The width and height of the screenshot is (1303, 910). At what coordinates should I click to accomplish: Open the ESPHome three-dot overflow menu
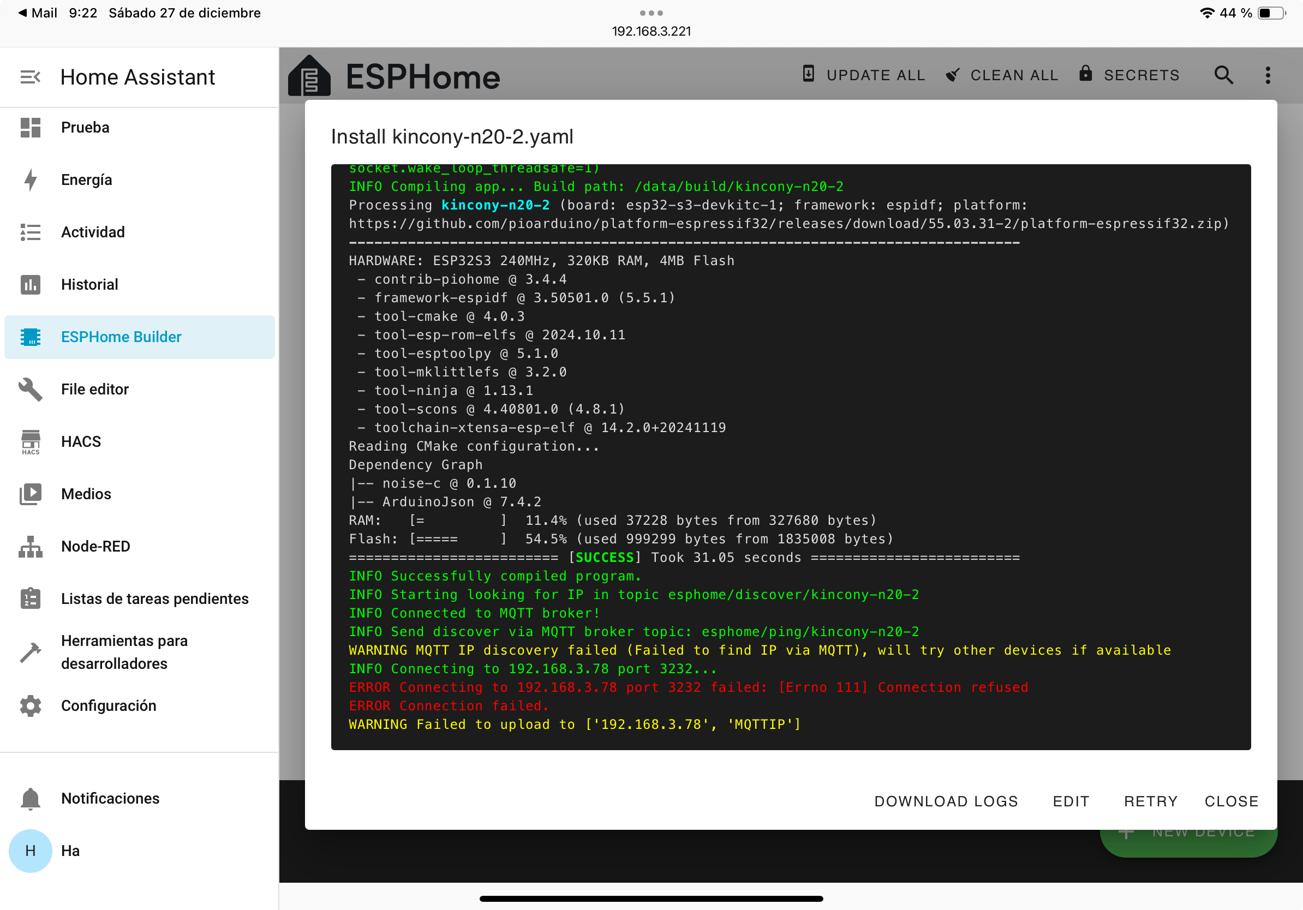(x=1267, y=75)
